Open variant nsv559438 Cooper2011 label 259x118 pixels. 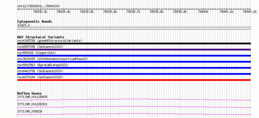(37, 53)
